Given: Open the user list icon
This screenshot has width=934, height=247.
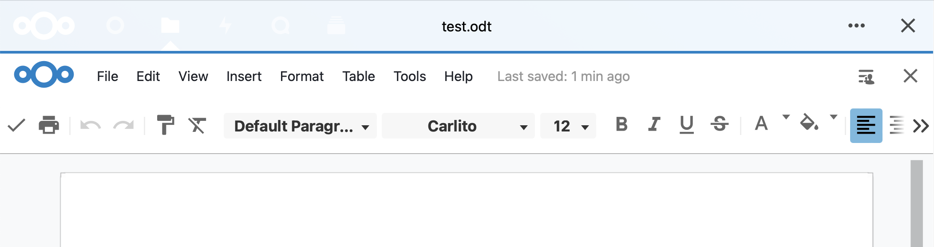Looking at the screenshot, I should tap(866, 77).
